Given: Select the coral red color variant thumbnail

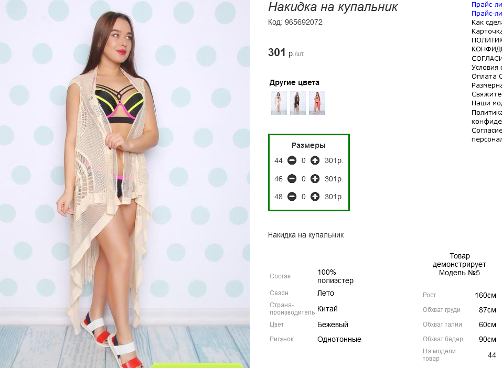Looking at the screenshot, I should [317, 103].
